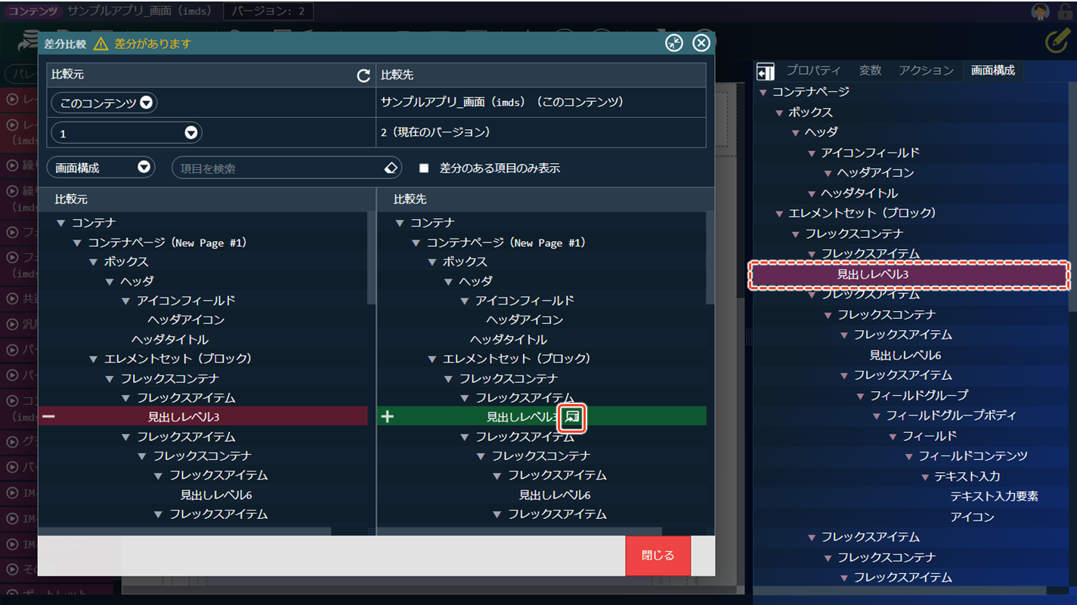Switch to the アクション tab
This screenshot has height=605, width=1077.
coord(926,70)
